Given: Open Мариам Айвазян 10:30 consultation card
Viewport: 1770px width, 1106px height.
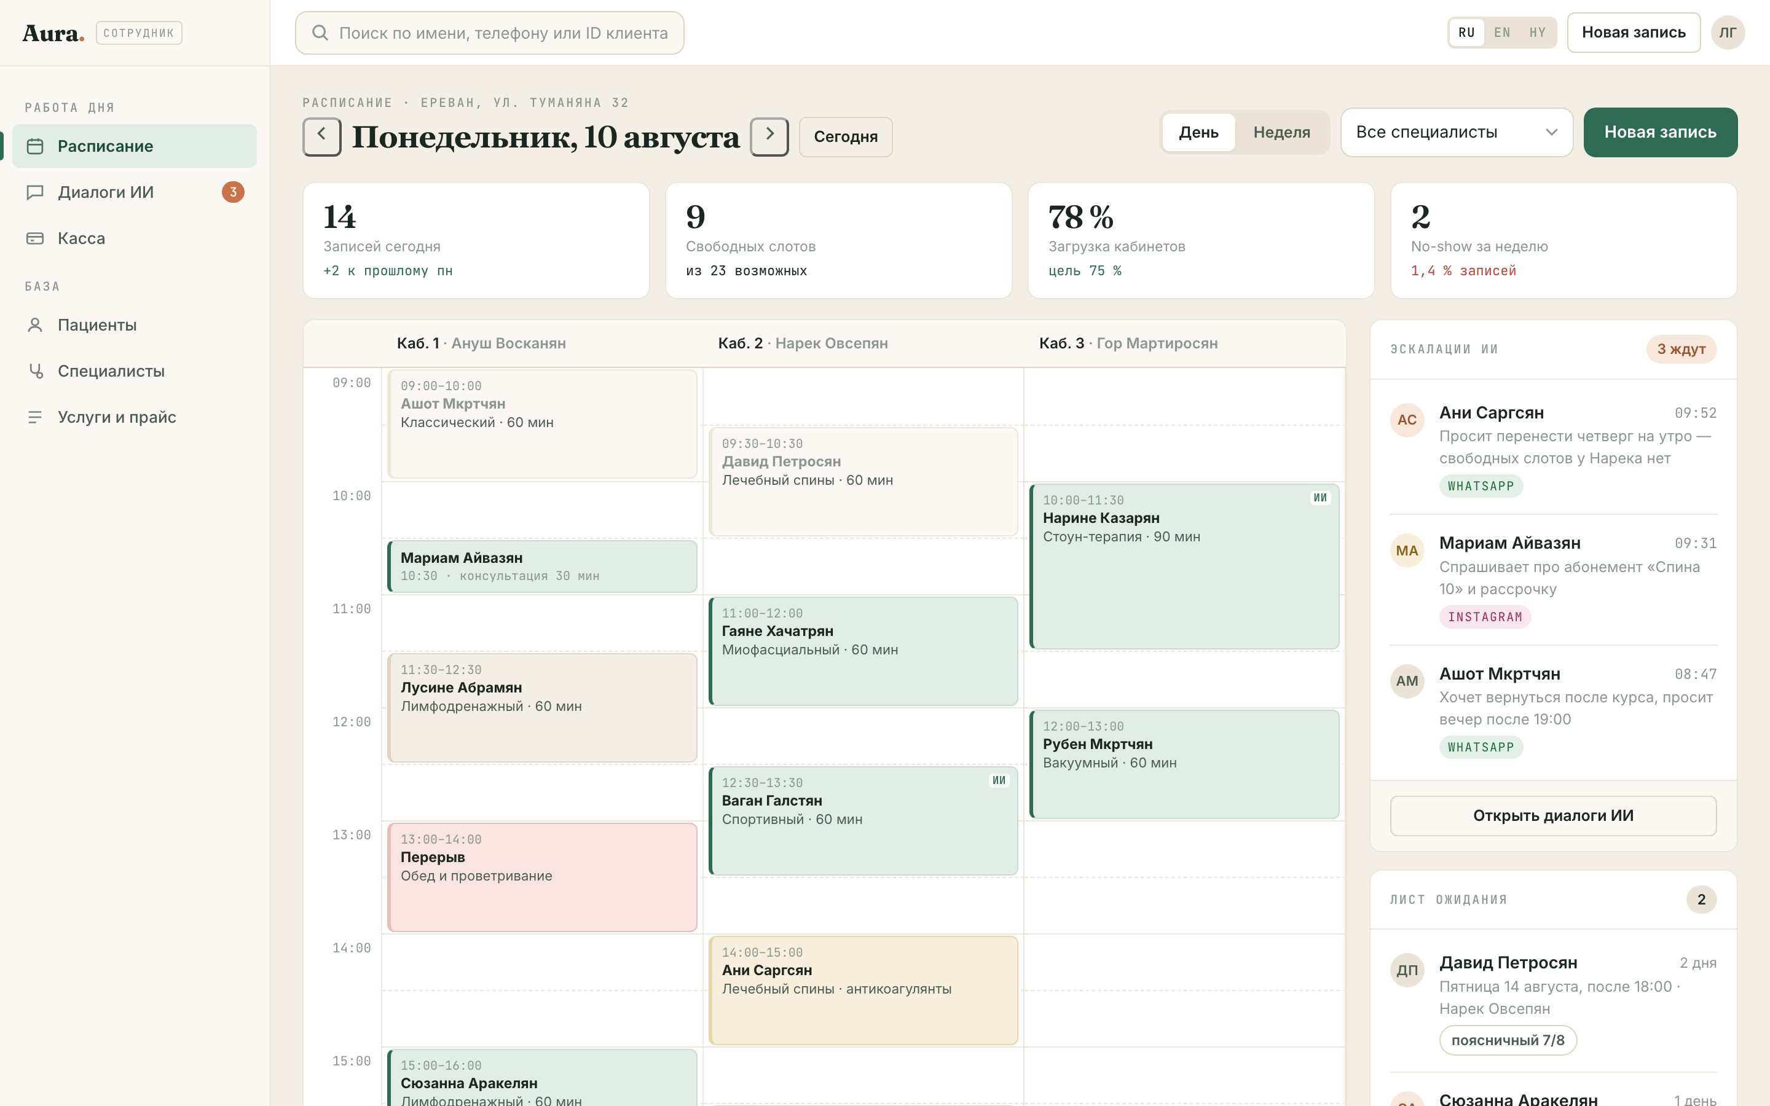Looking at the screenshot, I should tap(542, 566).
